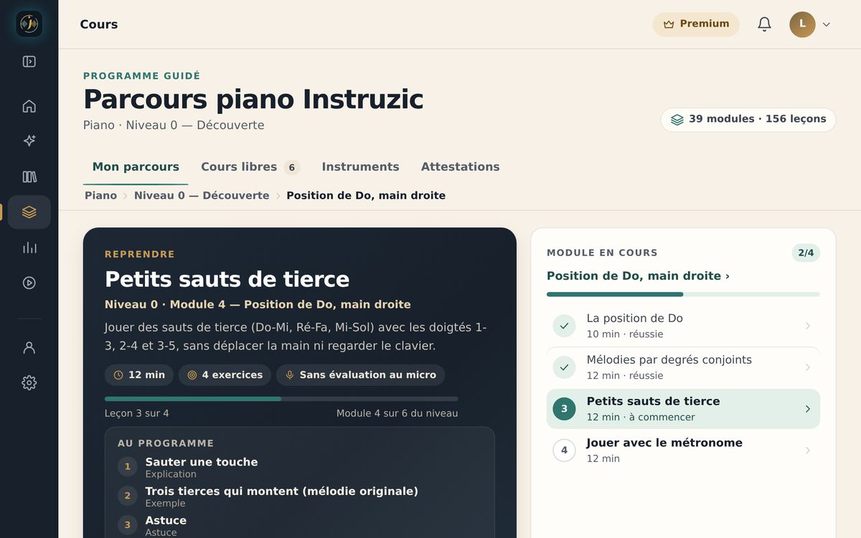This screenshot has width=861, height=538.
Task: Click the crown icon in Premium badge
Action: click(x=669, y=24)
